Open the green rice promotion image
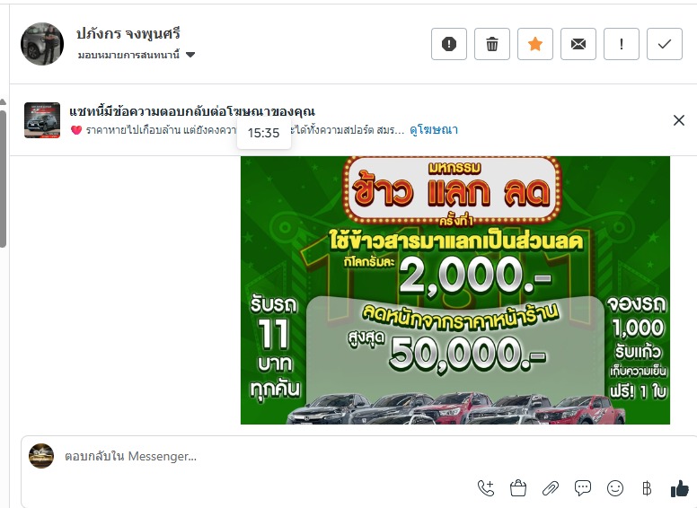The height and width of the screenshot is (508, 697). tap(455, 290)
